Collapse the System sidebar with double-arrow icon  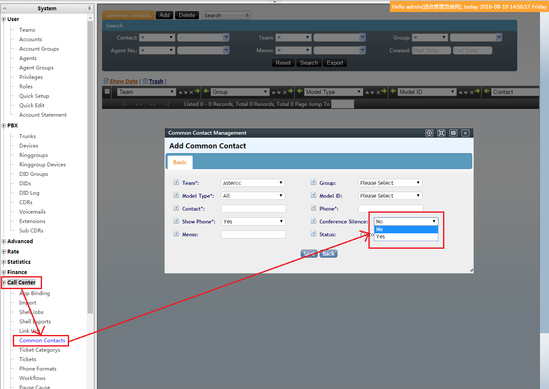pos(5,9)
